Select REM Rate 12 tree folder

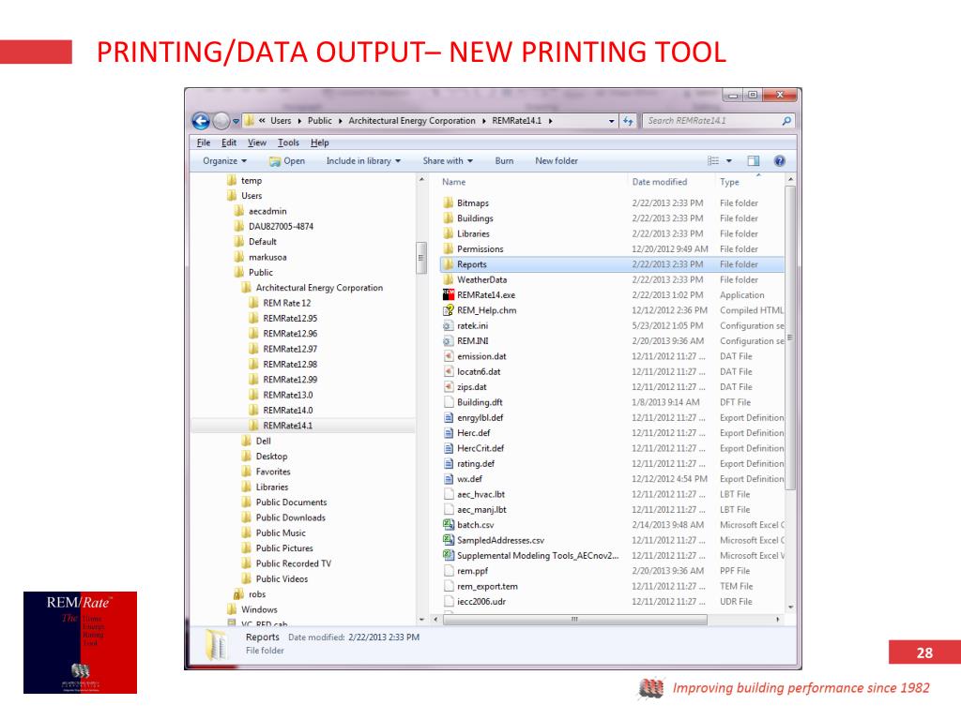pos(280,303)
